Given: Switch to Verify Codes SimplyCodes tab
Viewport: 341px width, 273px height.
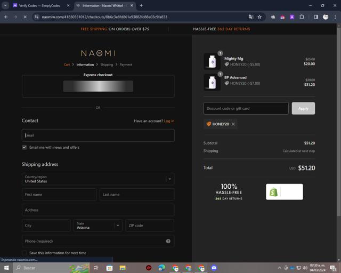Looking at the screenshot, I should click(x=39, y=6).
